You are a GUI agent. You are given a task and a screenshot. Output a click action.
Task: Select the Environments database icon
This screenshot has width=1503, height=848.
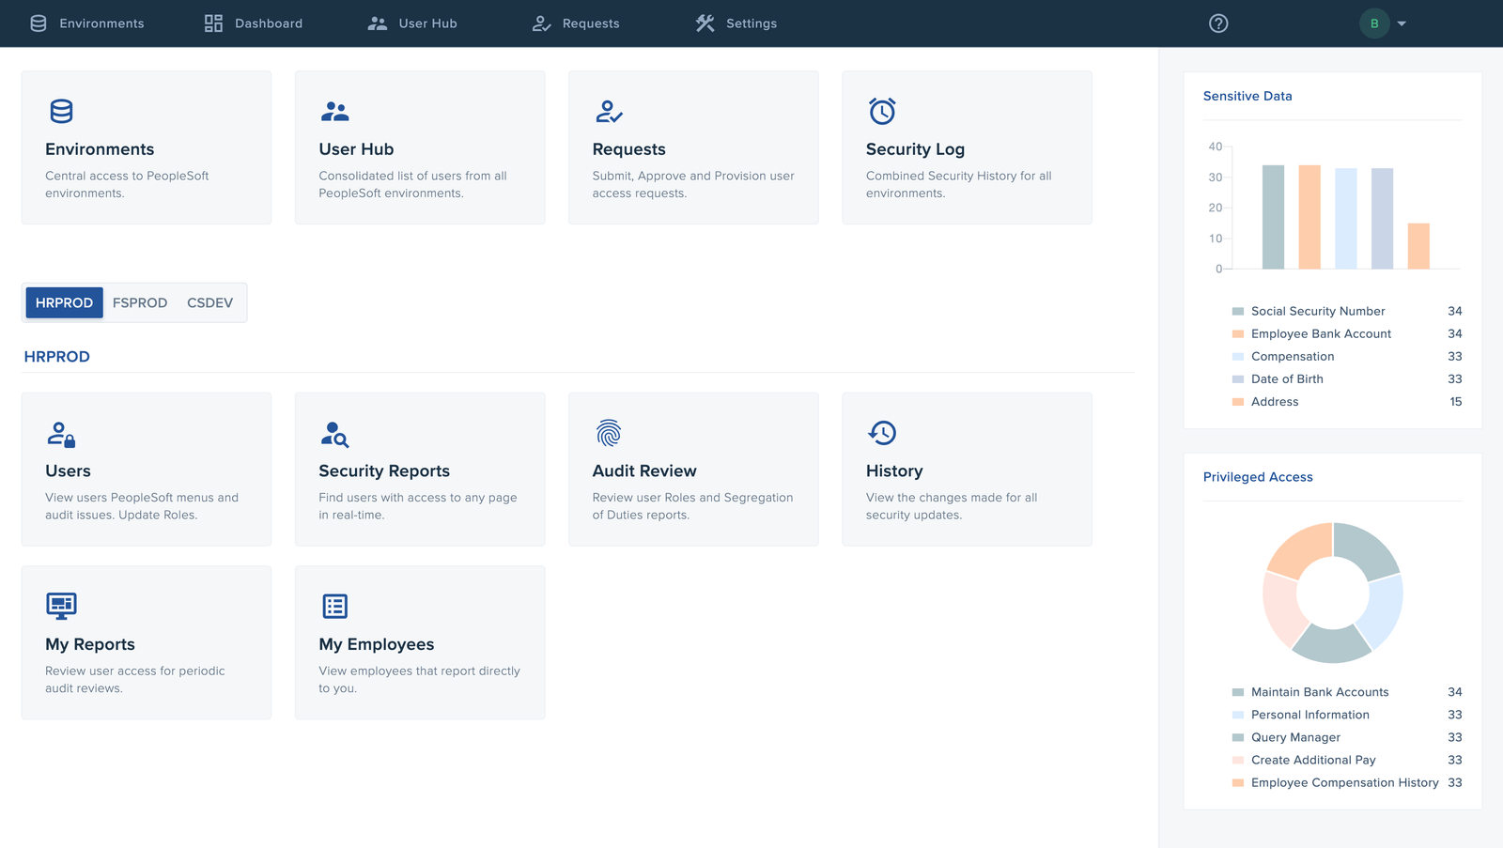pos(60,111)
